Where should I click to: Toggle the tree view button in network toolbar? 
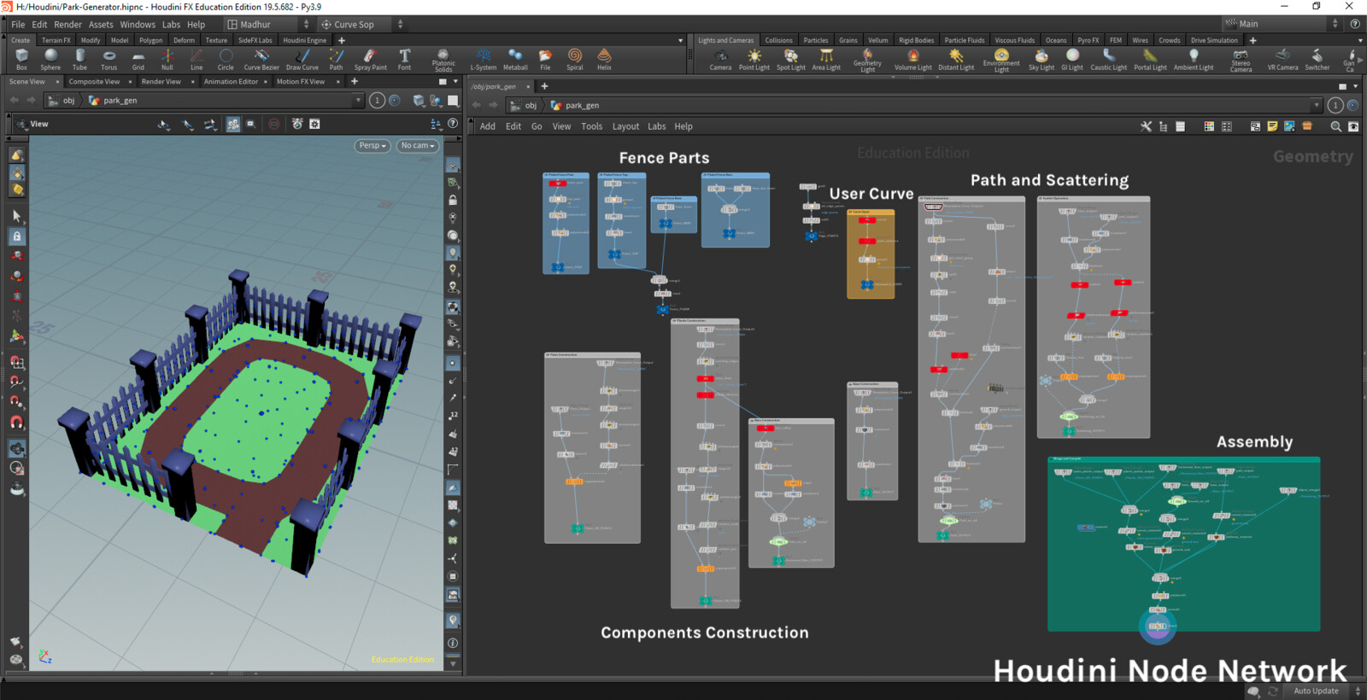click(1163, 126)
